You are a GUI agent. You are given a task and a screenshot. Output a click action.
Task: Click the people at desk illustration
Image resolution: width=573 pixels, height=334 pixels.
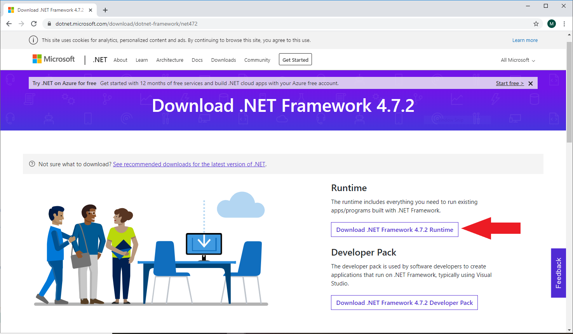click(152, 249)
